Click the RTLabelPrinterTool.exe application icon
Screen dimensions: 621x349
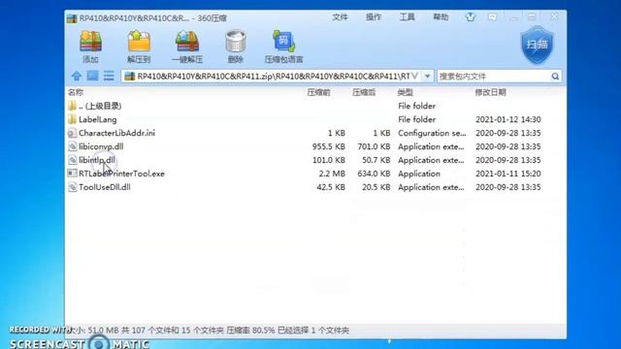pyautogui.click(x=72, y=174)
